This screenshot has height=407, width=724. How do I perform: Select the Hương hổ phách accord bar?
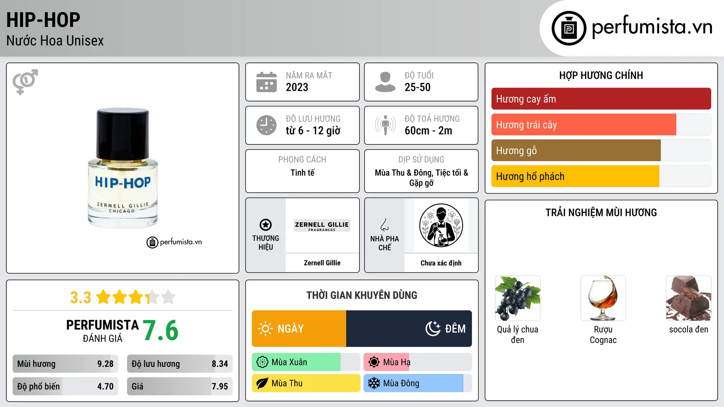coord(601,176)
